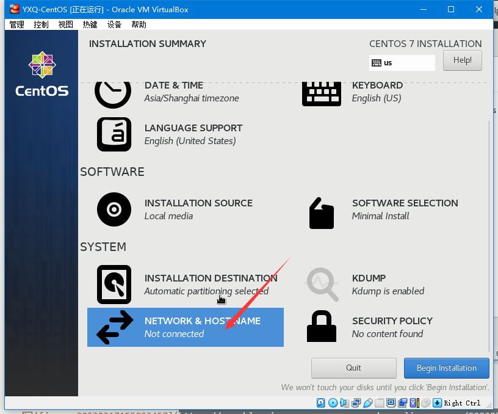Open Security Policy lock icon
498x414 pixels.
click(x=321, y=327)
